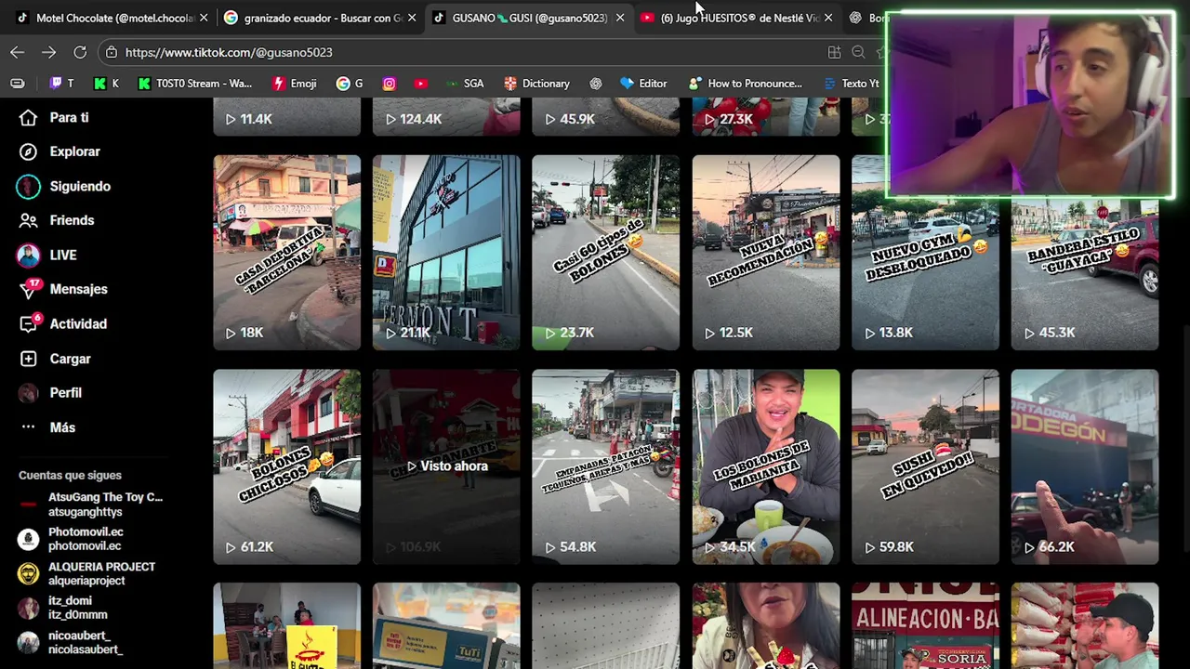Viewport: 1190px width, 669px height.
Task: Play the 66.2K views BODEGÓN video
Action: coord(1085,466)
